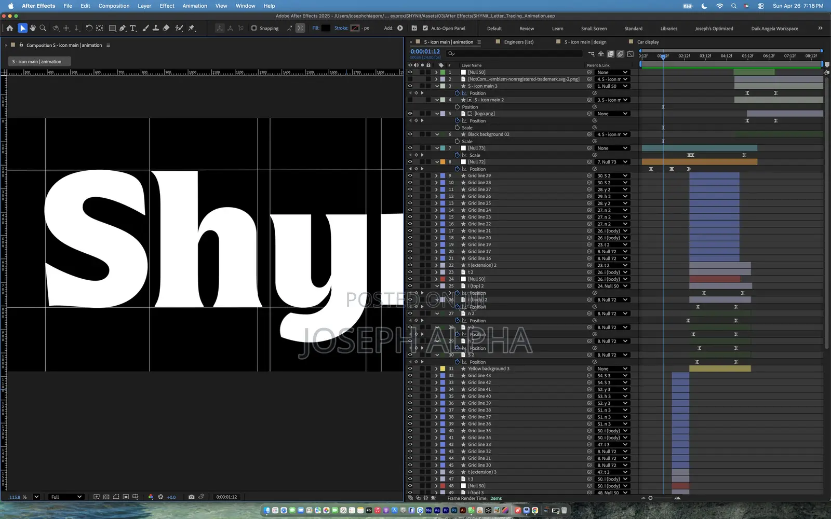This screenshot has width=831, height=519.
Task: Open parent dropdown for [Null 73] layer
Action: point(613,148)
